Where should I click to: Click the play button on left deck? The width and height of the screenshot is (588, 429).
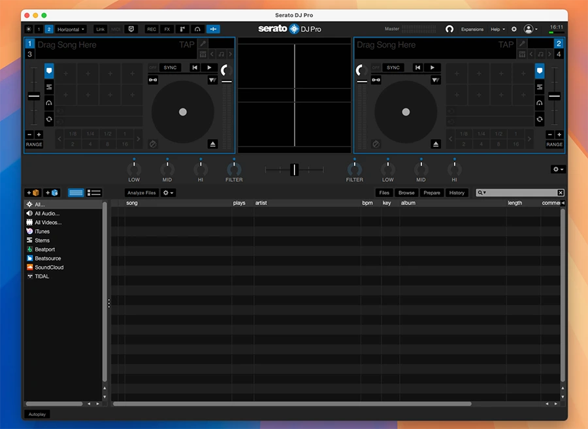(209, 67)
